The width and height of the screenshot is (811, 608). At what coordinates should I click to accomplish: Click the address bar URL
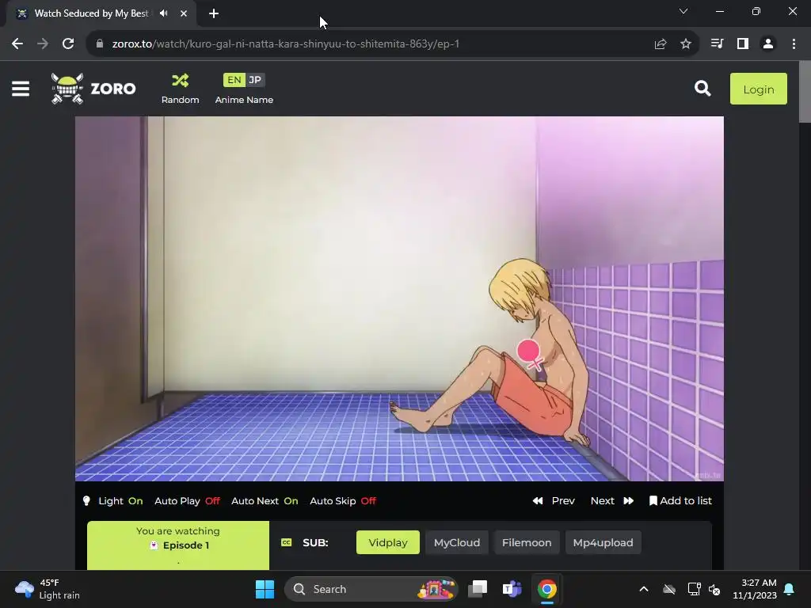(x=285, y=44)
